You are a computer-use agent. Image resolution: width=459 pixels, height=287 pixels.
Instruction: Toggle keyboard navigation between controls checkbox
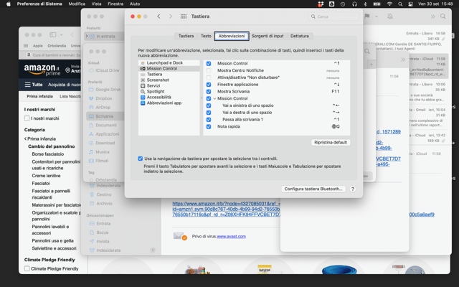(x=141, y=159)
